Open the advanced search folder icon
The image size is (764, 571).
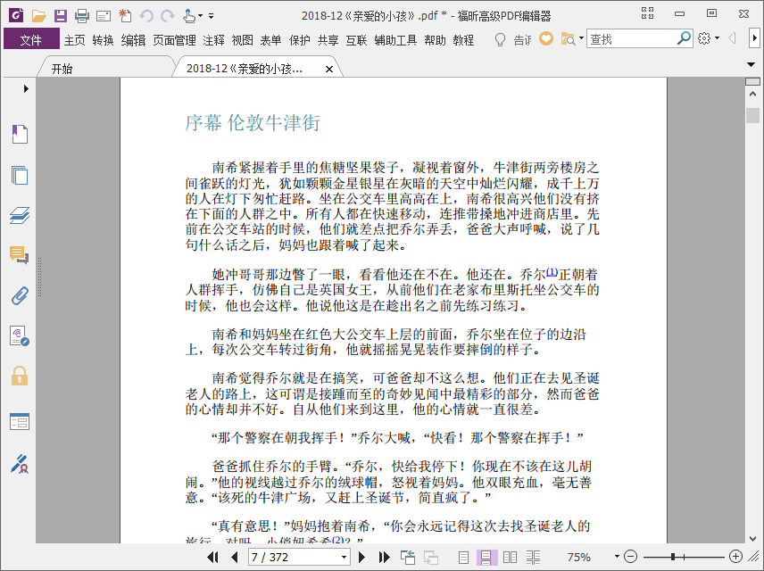tap(568, 38)
